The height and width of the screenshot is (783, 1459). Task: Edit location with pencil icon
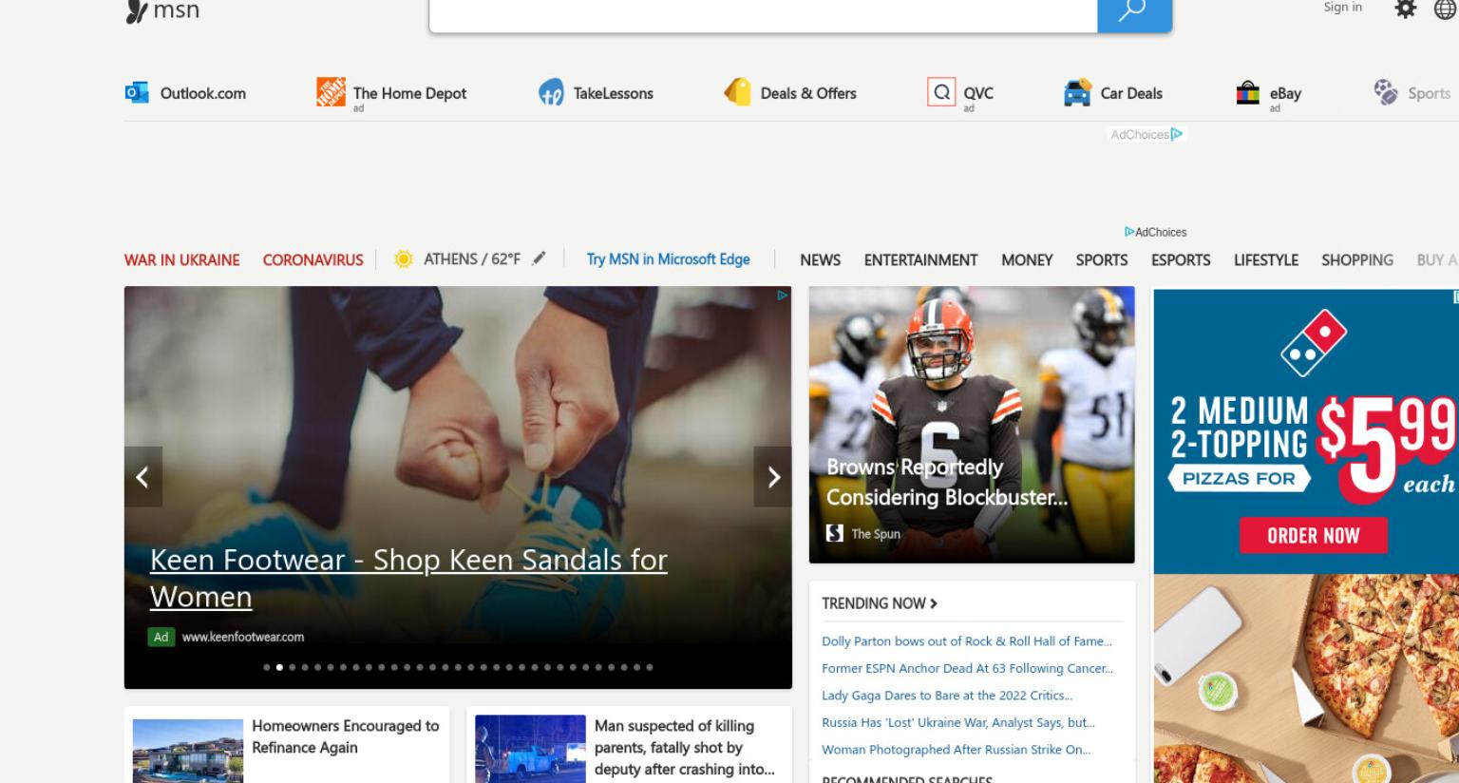coord(539,258)
